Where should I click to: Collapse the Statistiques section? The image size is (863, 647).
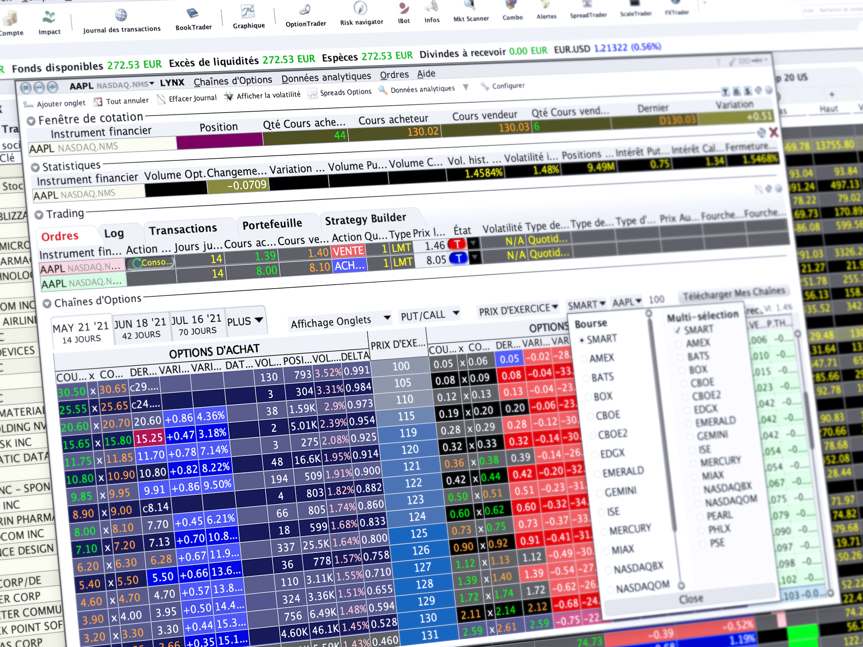[x=35, y=168]
